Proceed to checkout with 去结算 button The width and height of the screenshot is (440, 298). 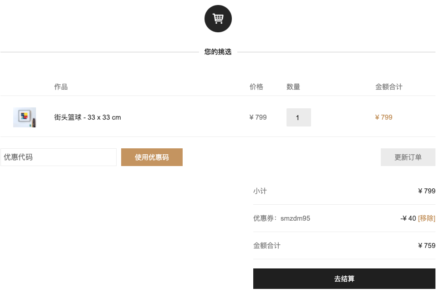point(344,278)
